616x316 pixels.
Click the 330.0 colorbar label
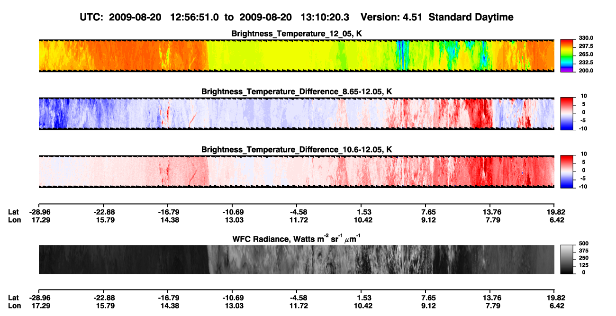pyautogui.click(x=585, y=38)
